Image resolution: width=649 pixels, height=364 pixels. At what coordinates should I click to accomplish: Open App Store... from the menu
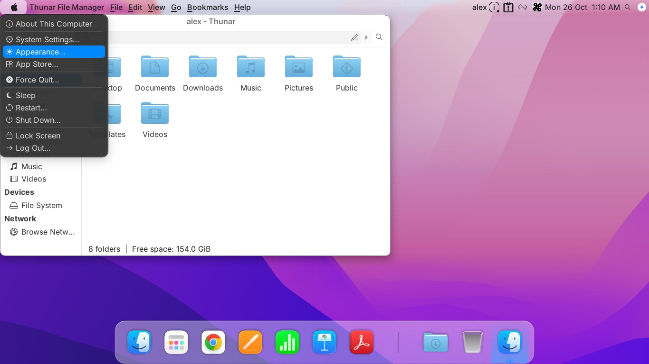[x=54, y=64]
